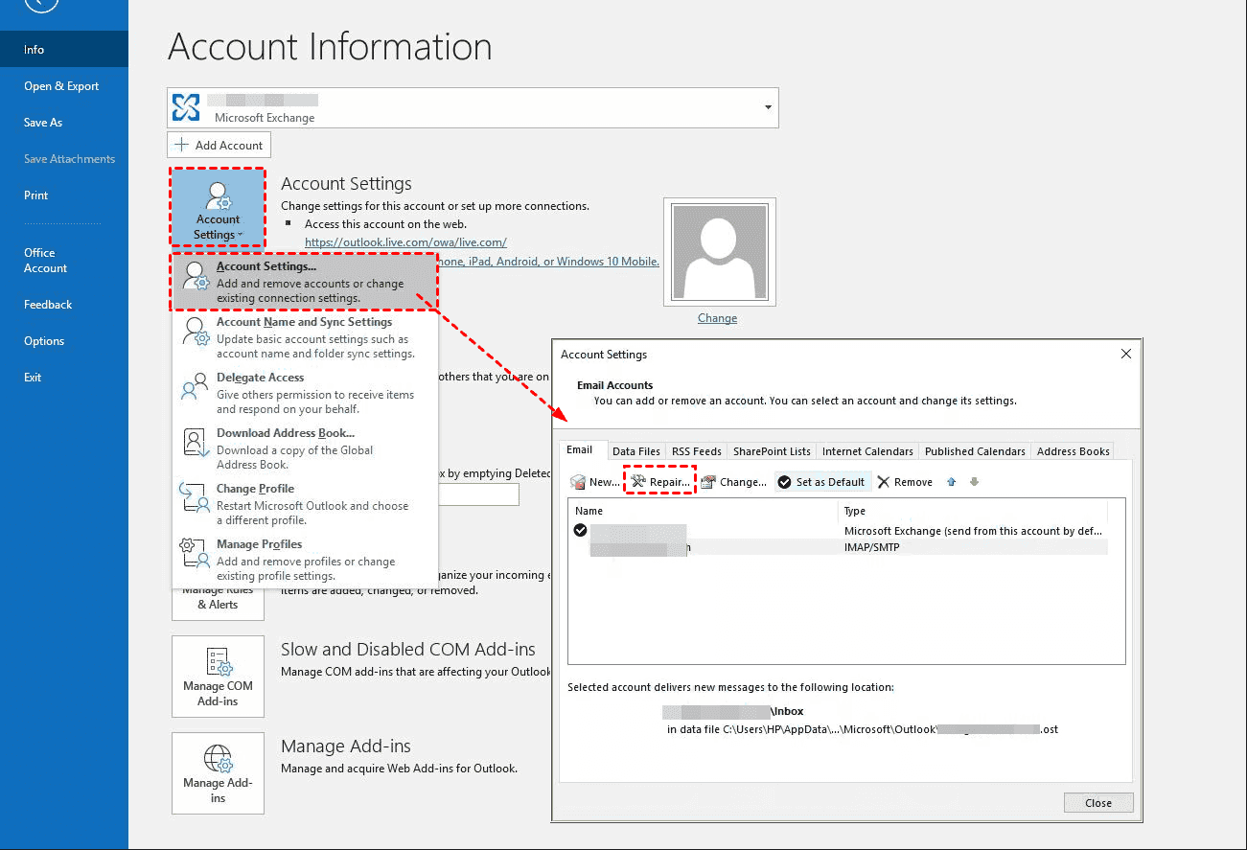Click New account toolbar button
The width and height of the screenshot is (1247, 850).
[x=595, y=482]
